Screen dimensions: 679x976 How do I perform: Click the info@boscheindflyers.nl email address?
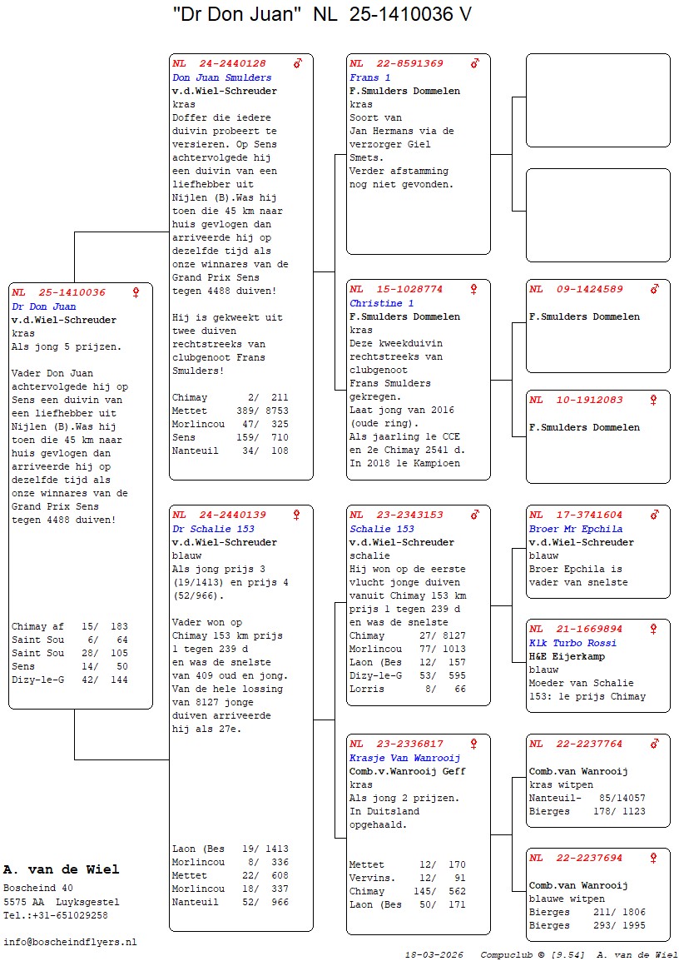click(x=70, y=942)
